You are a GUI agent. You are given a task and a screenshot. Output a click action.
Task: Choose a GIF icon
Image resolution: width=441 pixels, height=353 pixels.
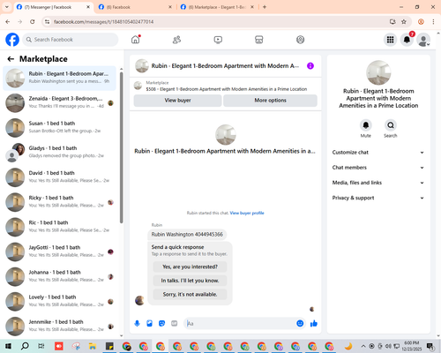[175, 324]
